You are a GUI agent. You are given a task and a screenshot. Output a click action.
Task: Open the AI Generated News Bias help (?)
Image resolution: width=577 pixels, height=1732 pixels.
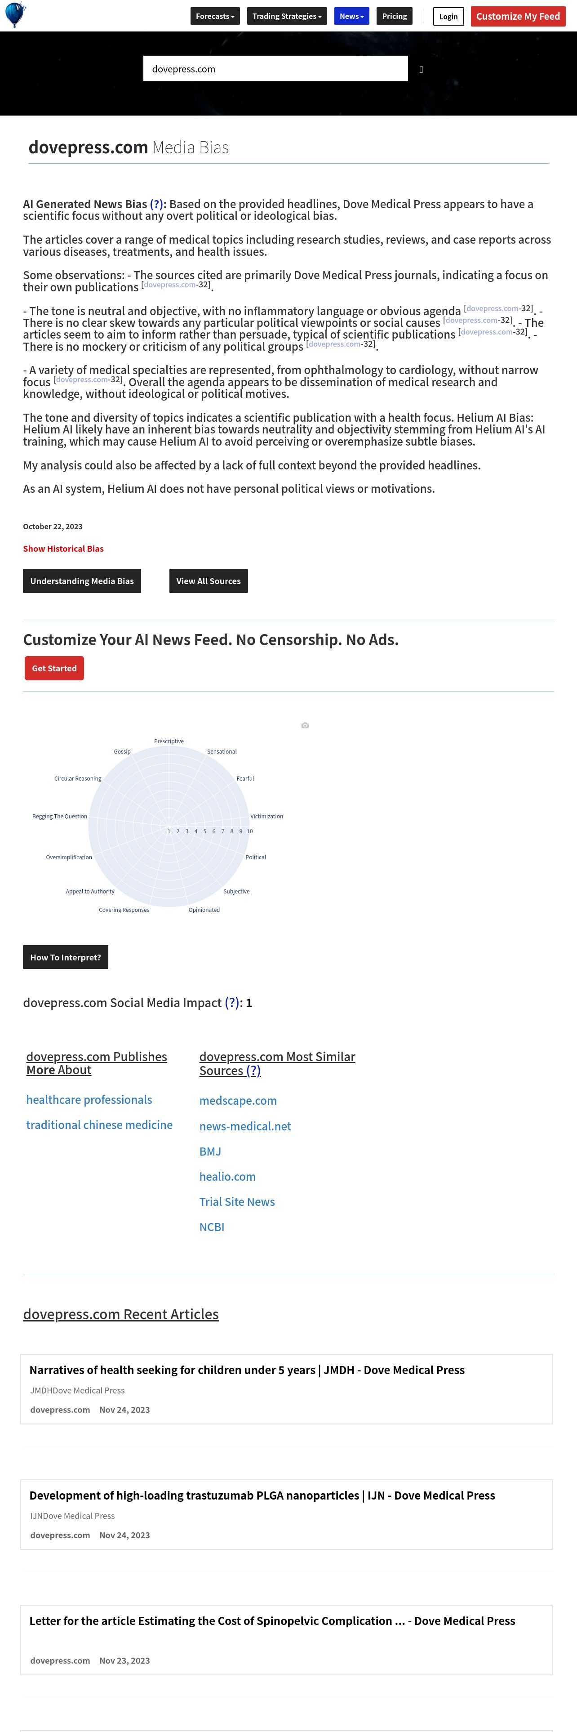pyautogui.click(x=156, y=205)
